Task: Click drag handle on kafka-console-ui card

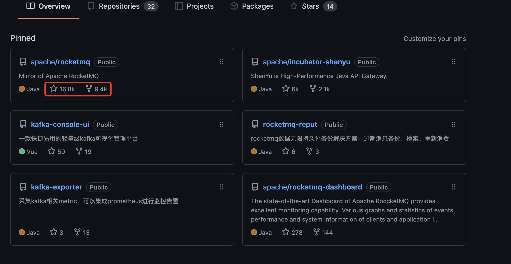Action: pyautogui.click(x=221, y=124)
